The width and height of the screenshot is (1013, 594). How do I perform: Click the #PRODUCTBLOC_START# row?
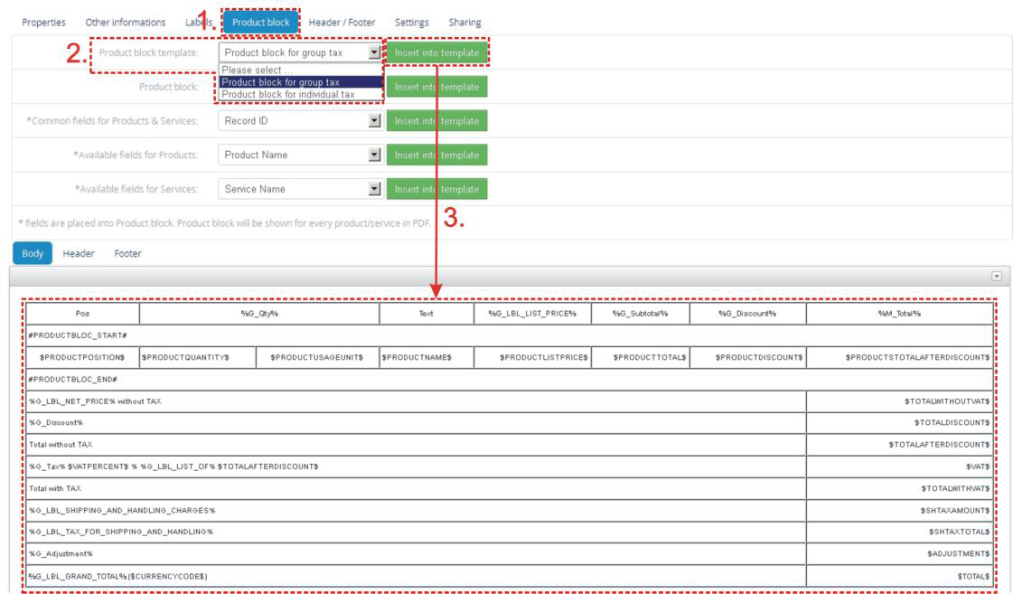509,335
